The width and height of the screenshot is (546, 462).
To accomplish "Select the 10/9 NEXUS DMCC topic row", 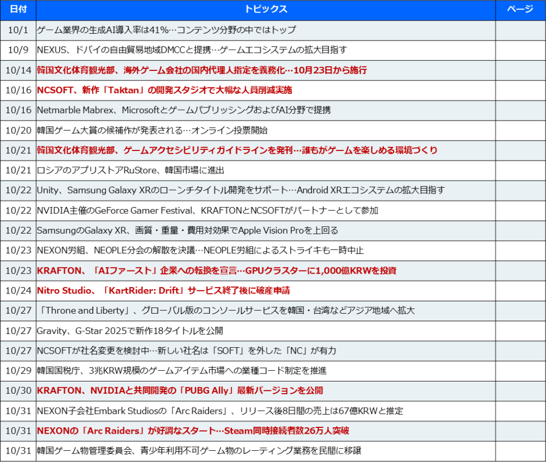I will pyautogui.click(x=192, y=50).
